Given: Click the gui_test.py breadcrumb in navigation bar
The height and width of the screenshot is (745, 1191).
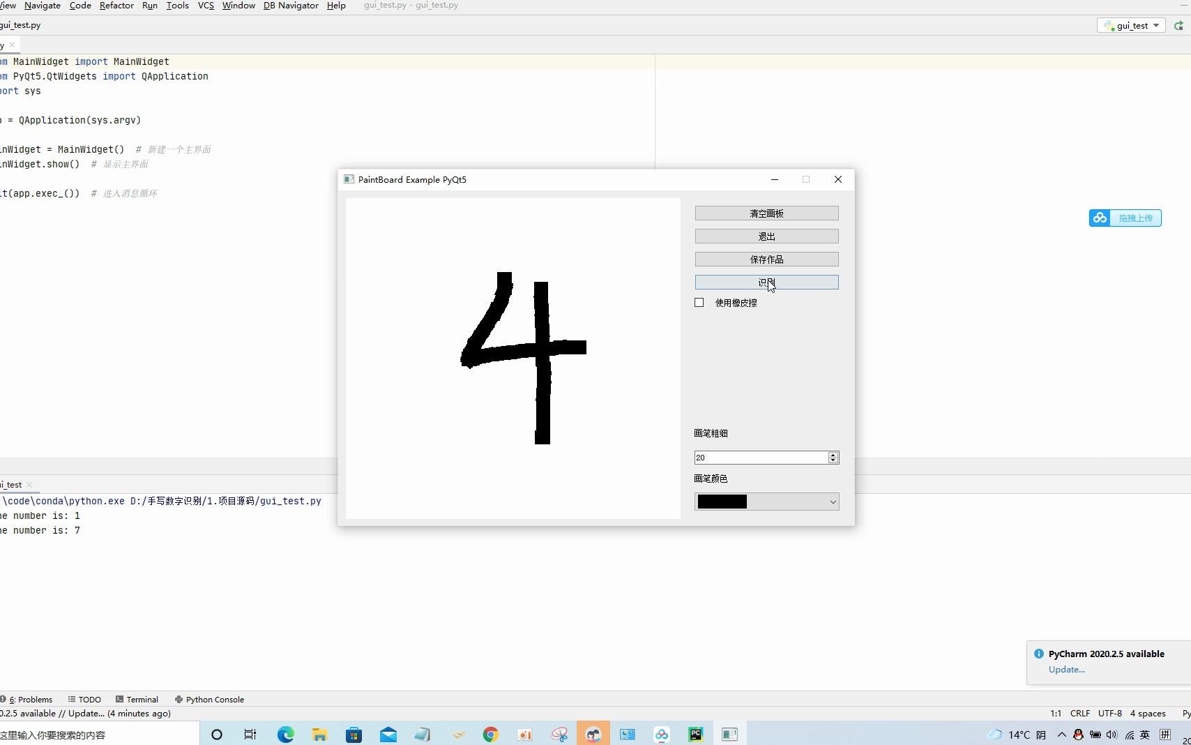Looking at the screenshot, I should [x=20, y=25].
